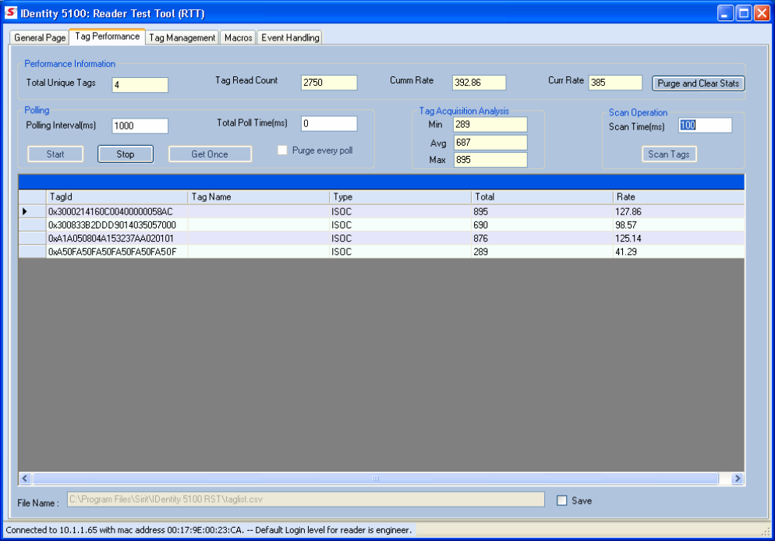The height and width of the screenshot is (541, 775).
Task: Click the Scan Tags button
Action: [x=669, y=154]
